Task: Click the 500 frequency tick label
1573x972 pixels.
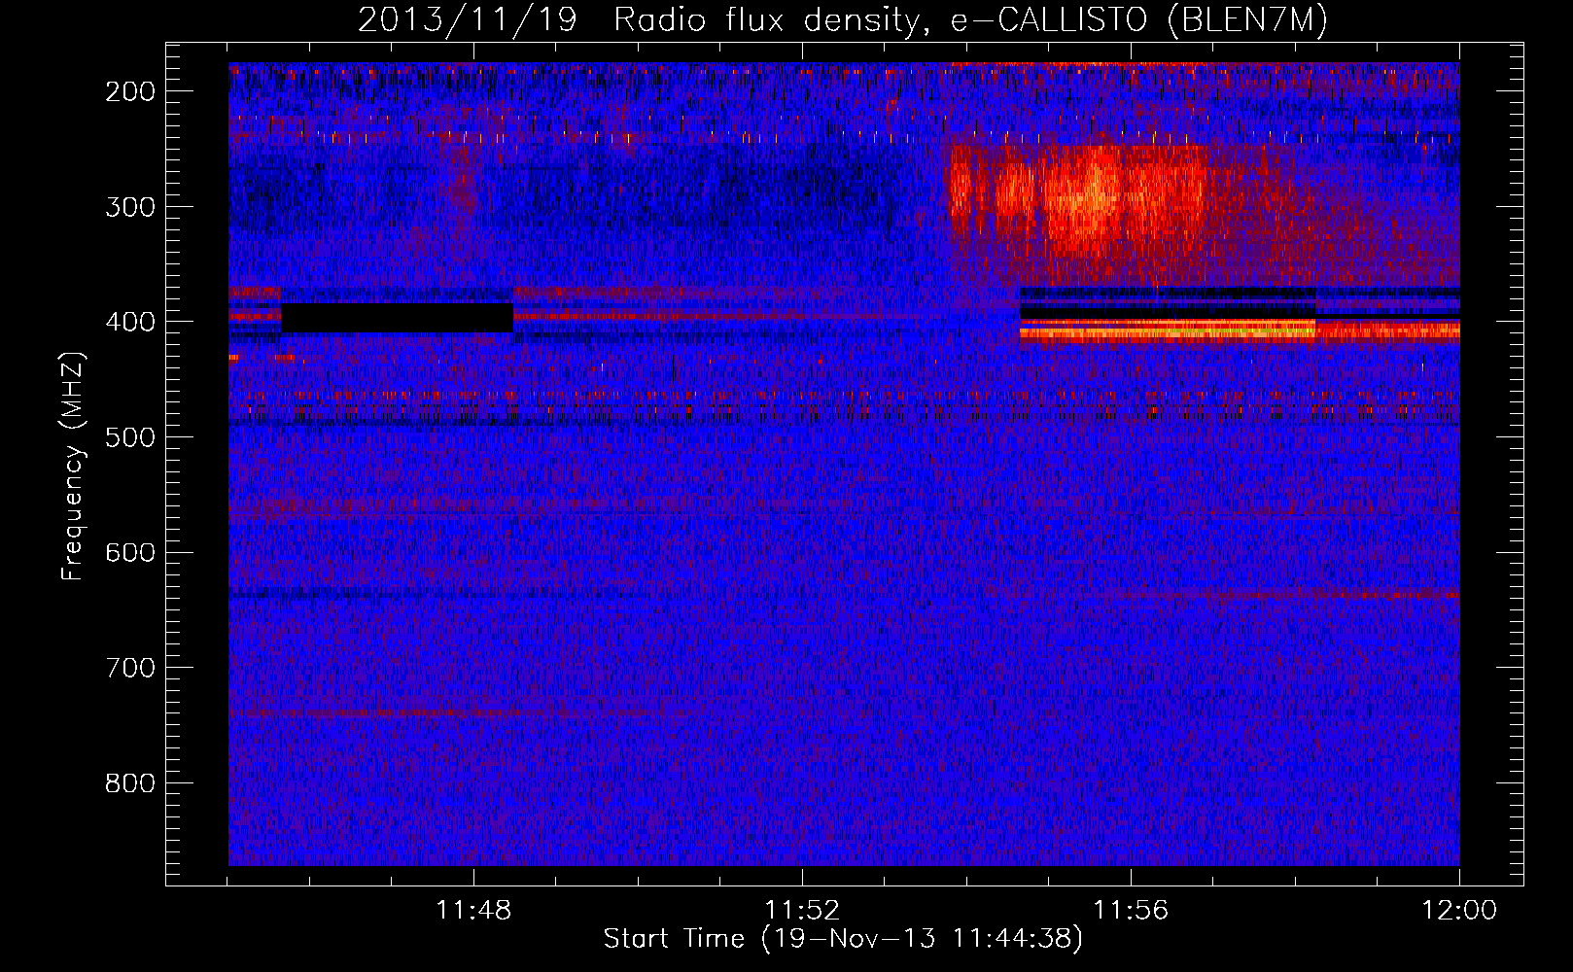Action: point(130,437)
